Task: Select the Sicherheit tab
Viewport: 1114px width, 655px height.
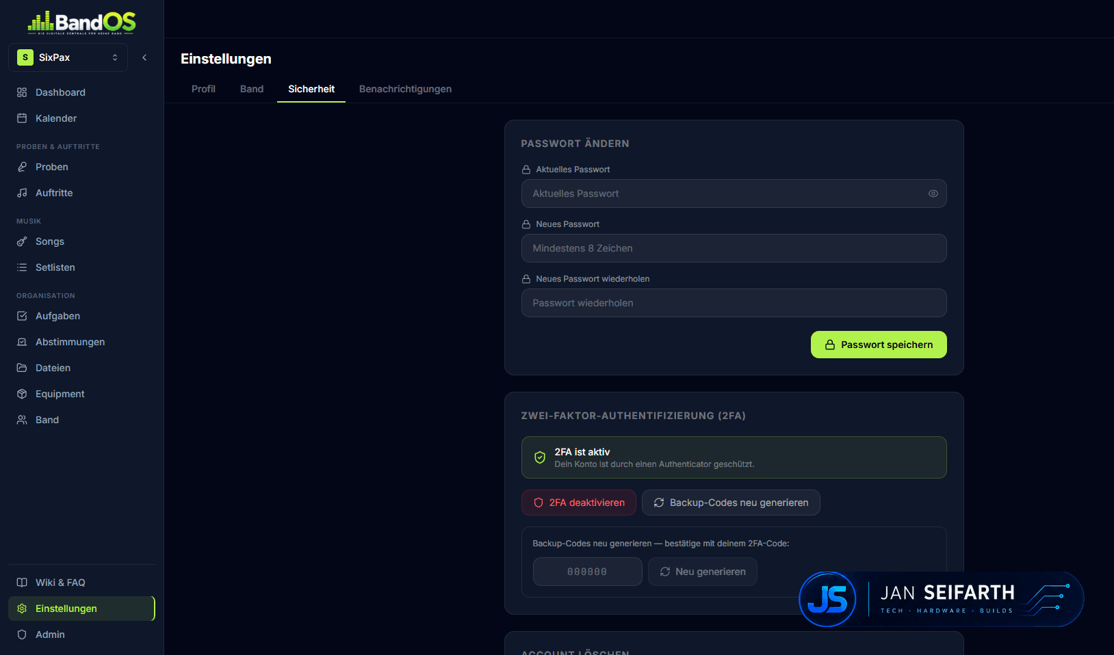Action: 311,89
